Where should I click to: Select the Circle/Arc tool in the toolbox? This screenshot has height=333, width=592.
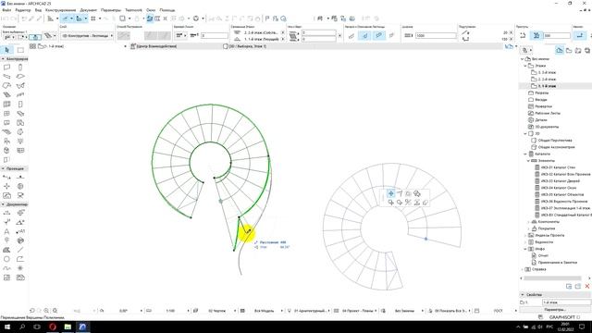pos(6,259)
